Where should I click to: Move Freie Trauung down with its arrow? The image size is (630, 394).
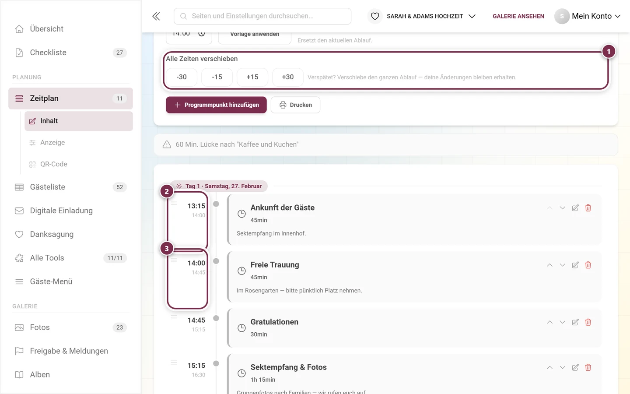click(563, 265)
